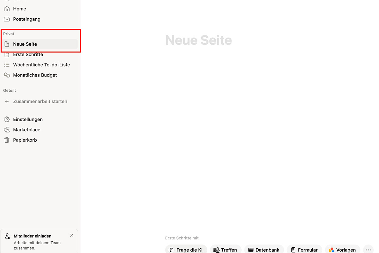This screenshot has height=253, width=379.
Task: Open Einstellungen settings
Action: 39,120
